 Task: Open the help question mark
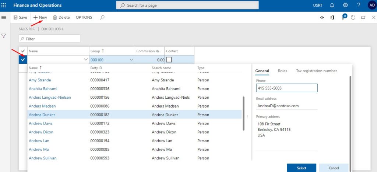(359, 5)
